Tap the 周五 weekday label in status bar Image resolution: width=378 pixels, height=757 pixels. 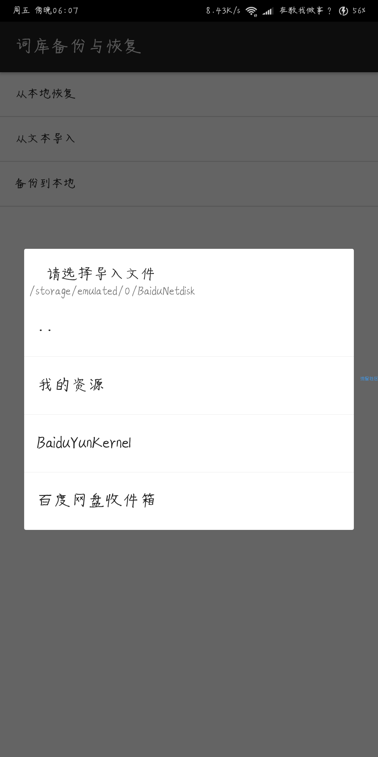pyautogui.click(x=21, y=11)
